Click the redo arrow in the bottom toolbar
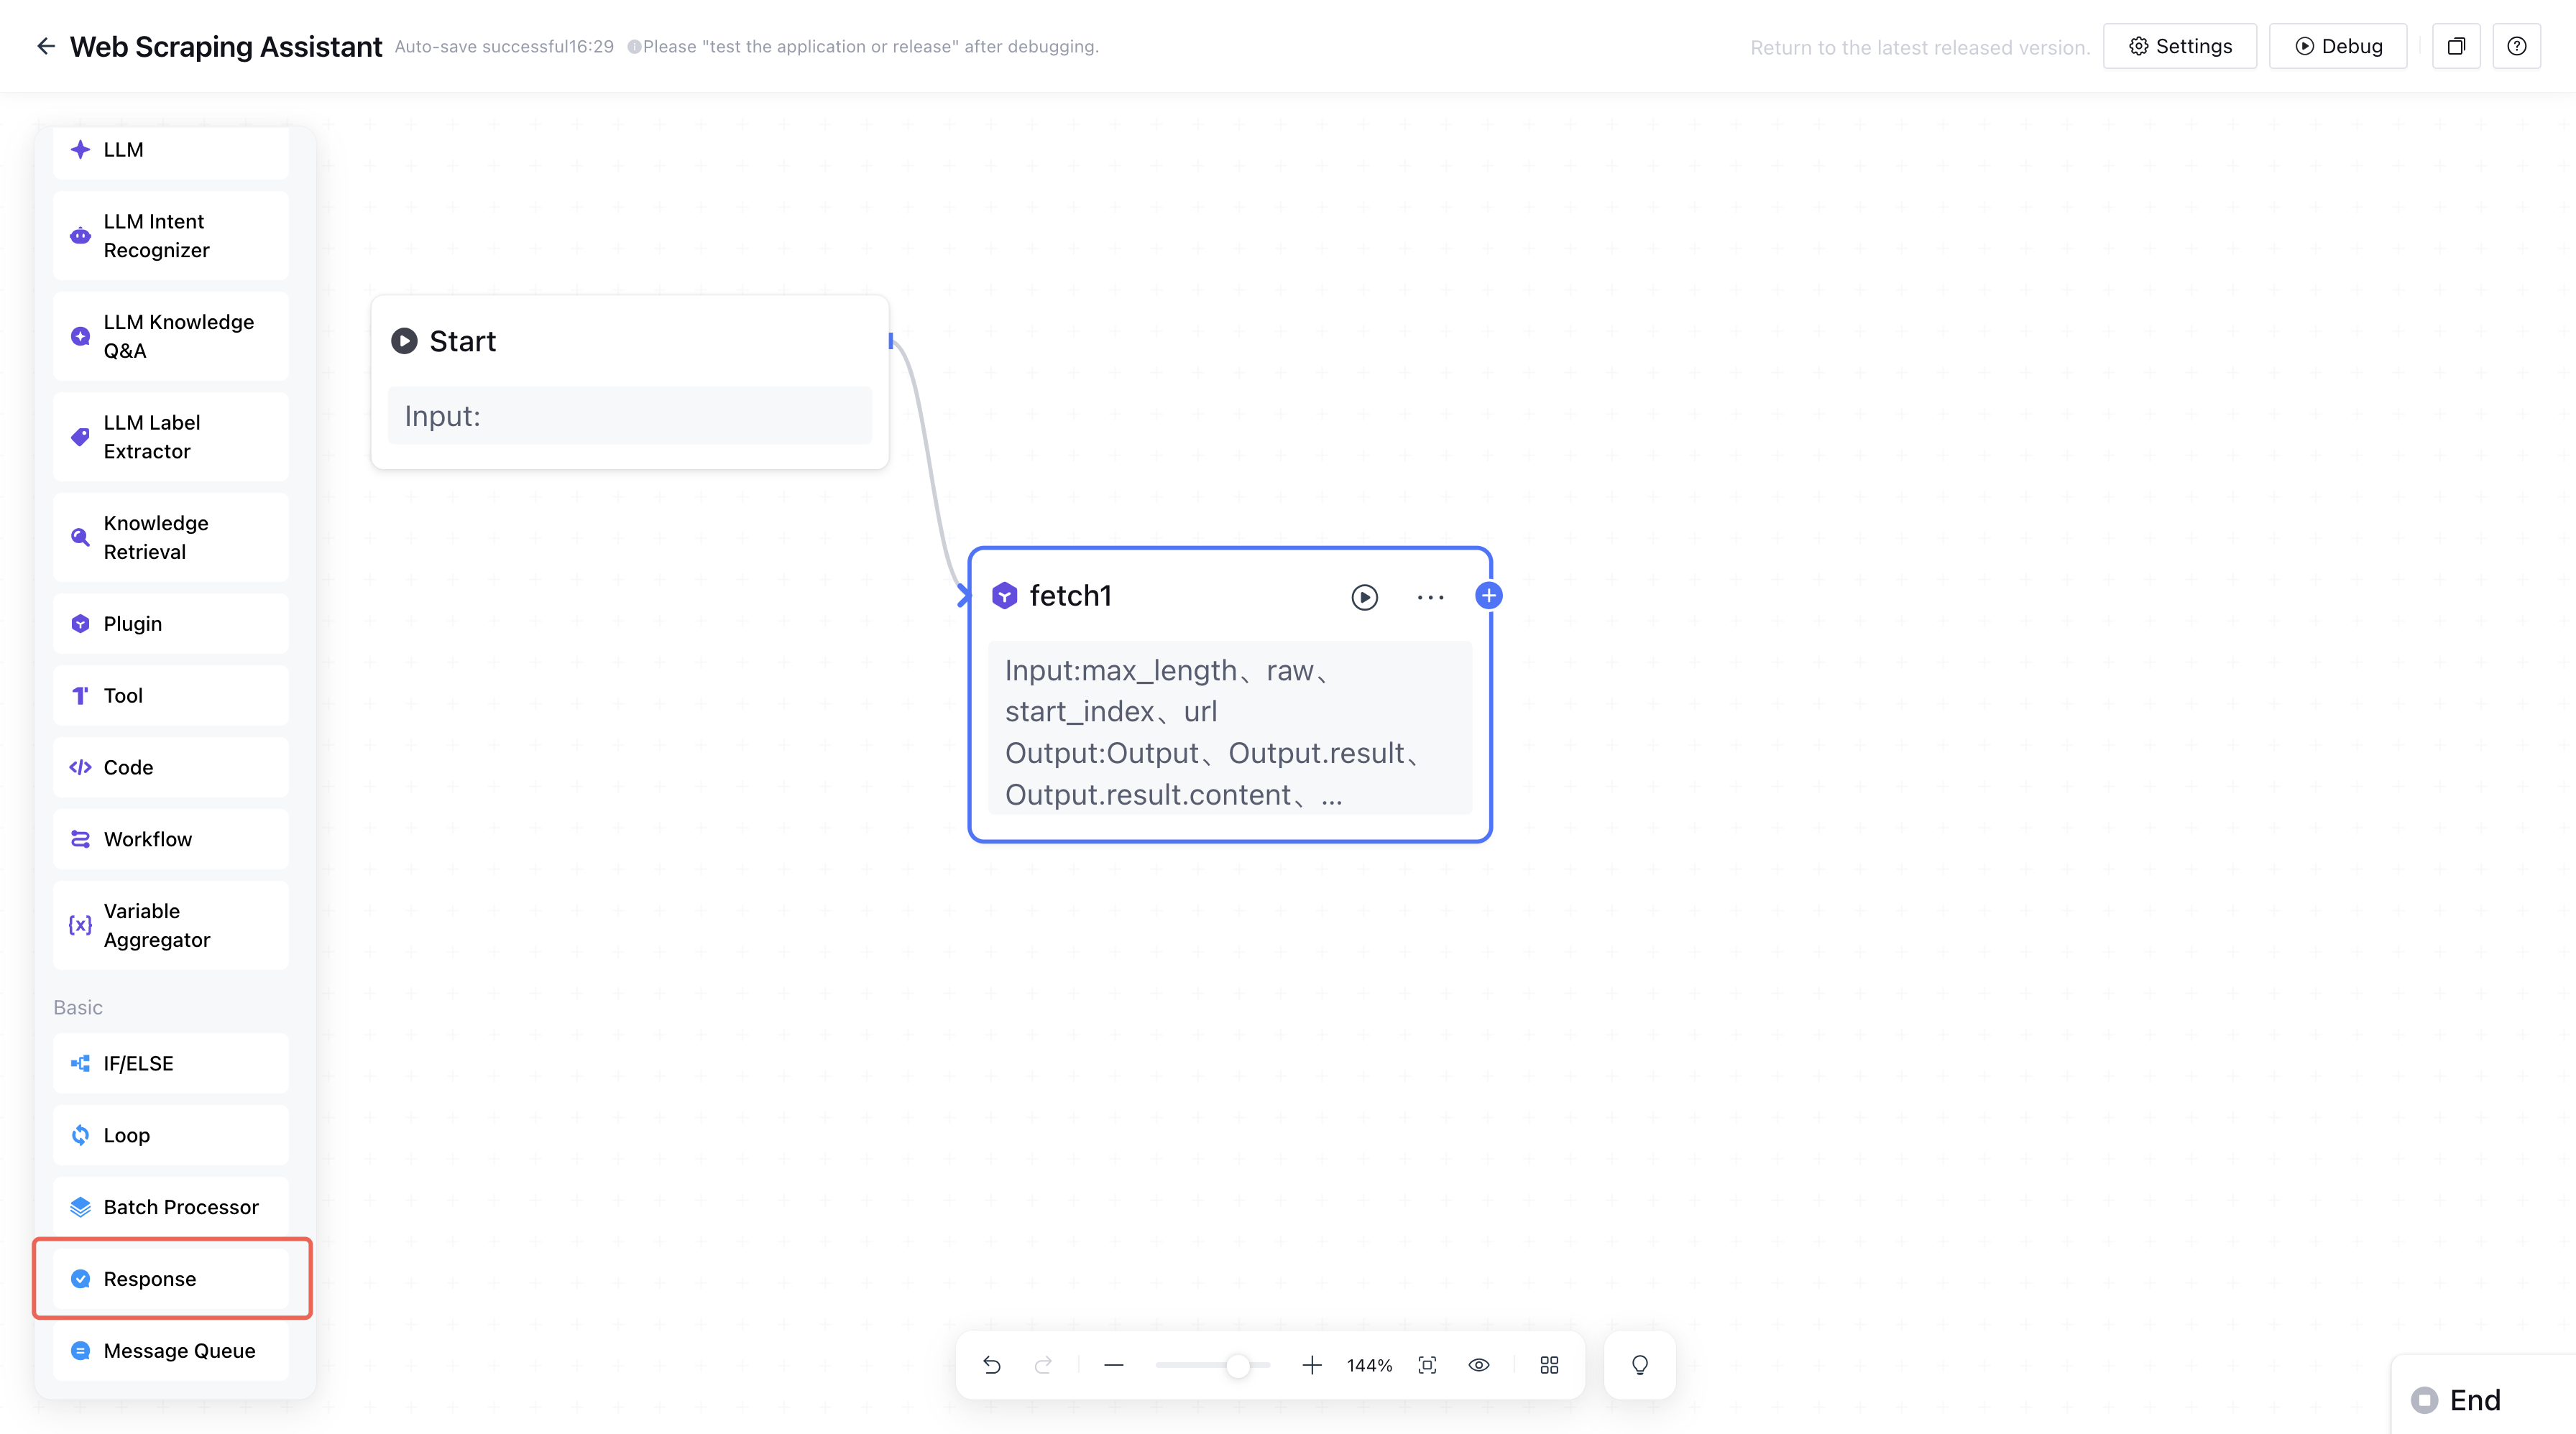 1043,1365
